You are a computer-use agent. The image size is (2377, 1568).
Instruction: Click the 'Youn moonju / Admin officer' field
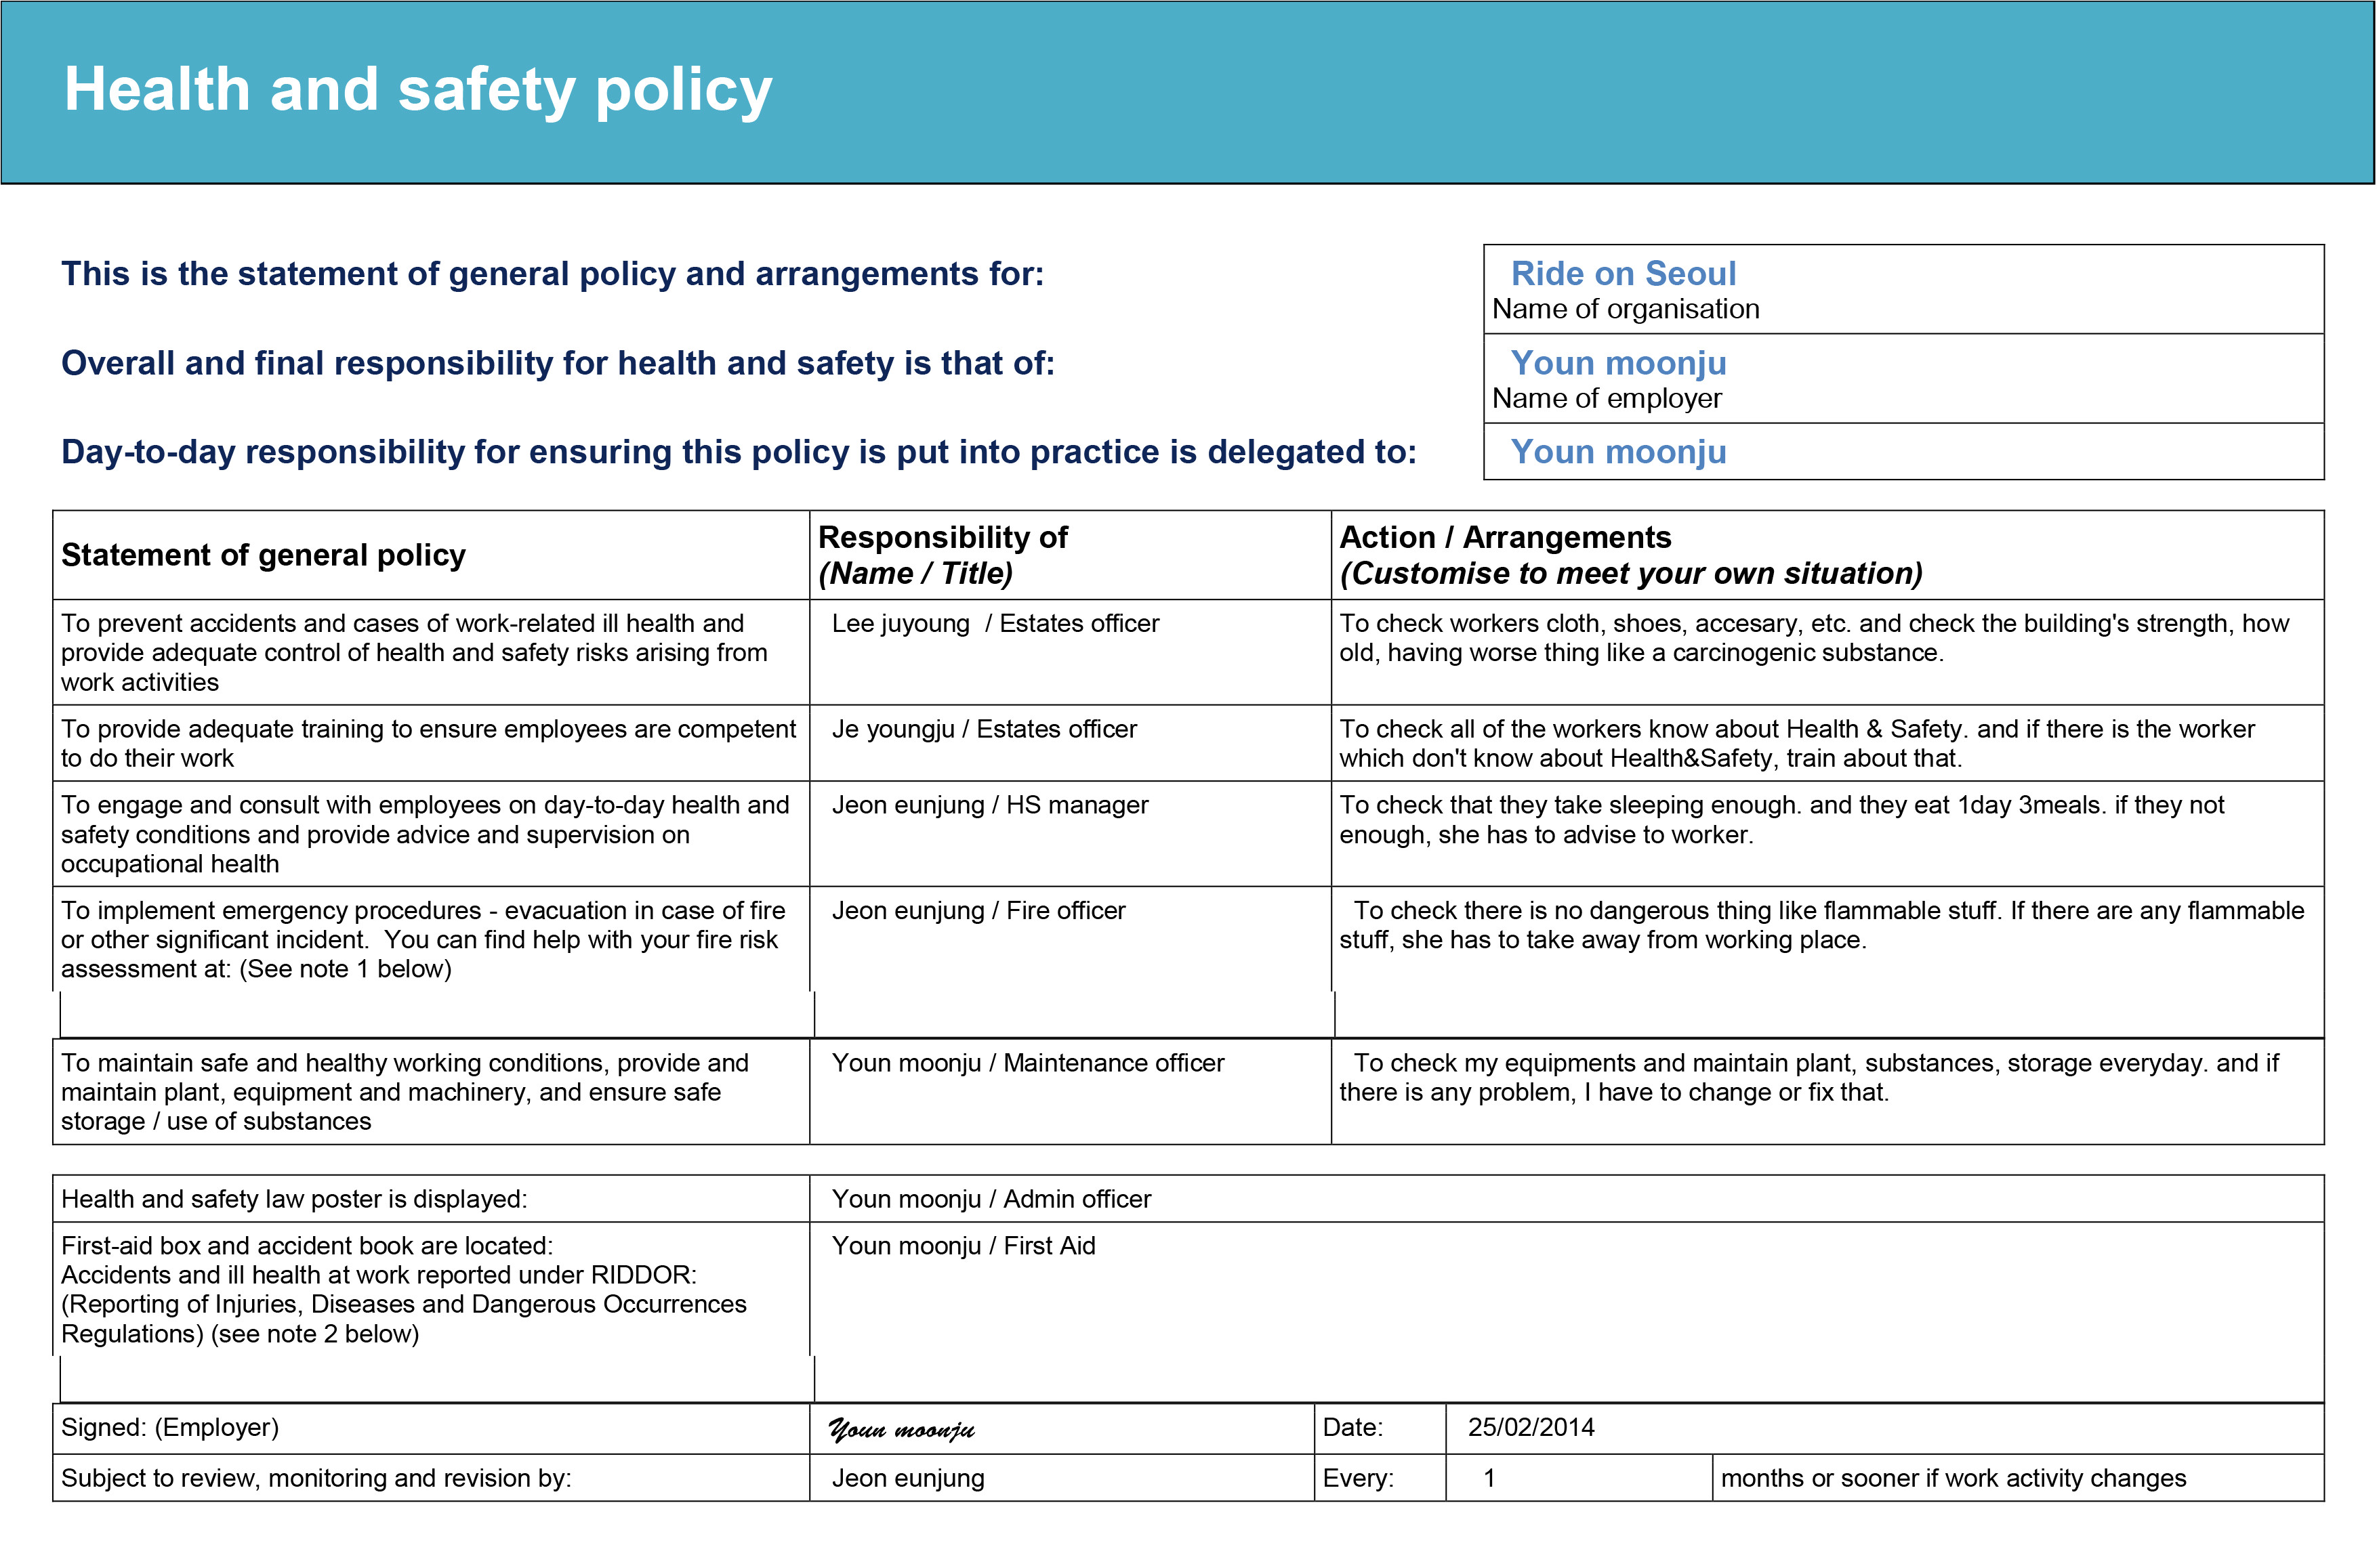[x=991, y=1199]
